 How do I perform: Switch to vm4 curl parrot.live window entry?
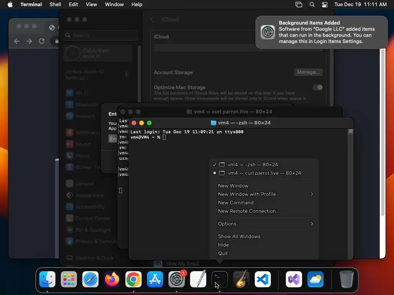[264, 173]
